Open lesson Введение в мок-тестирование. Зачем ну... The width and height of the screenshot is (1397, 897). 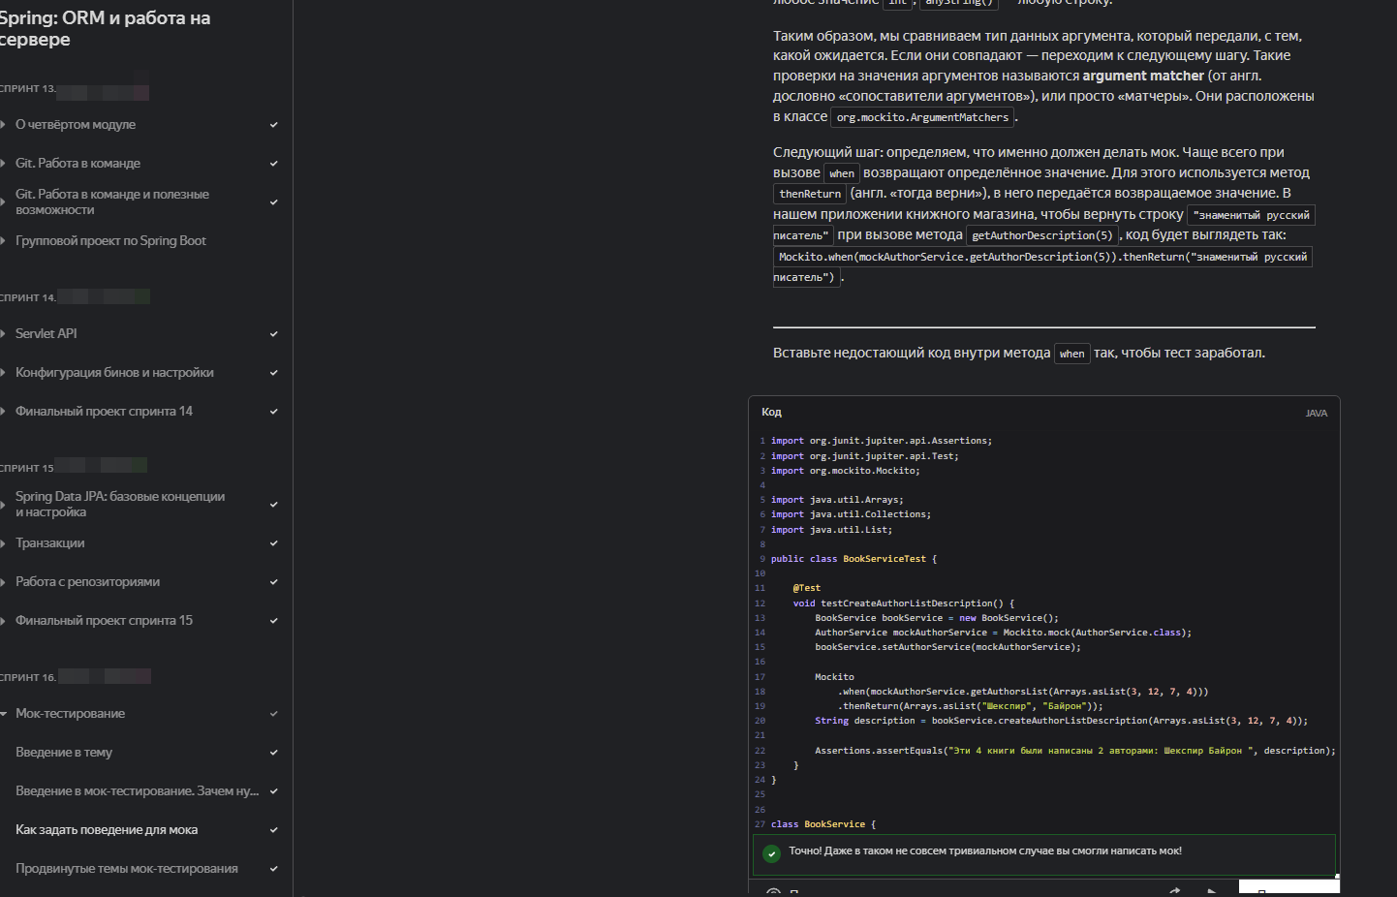[x=137, y=791]
